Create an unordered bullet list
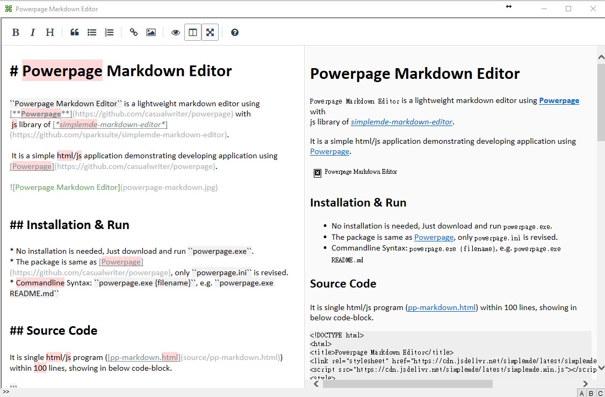Image resolution: width=605 pixels, height=397 pixels. tap(92, 32)
